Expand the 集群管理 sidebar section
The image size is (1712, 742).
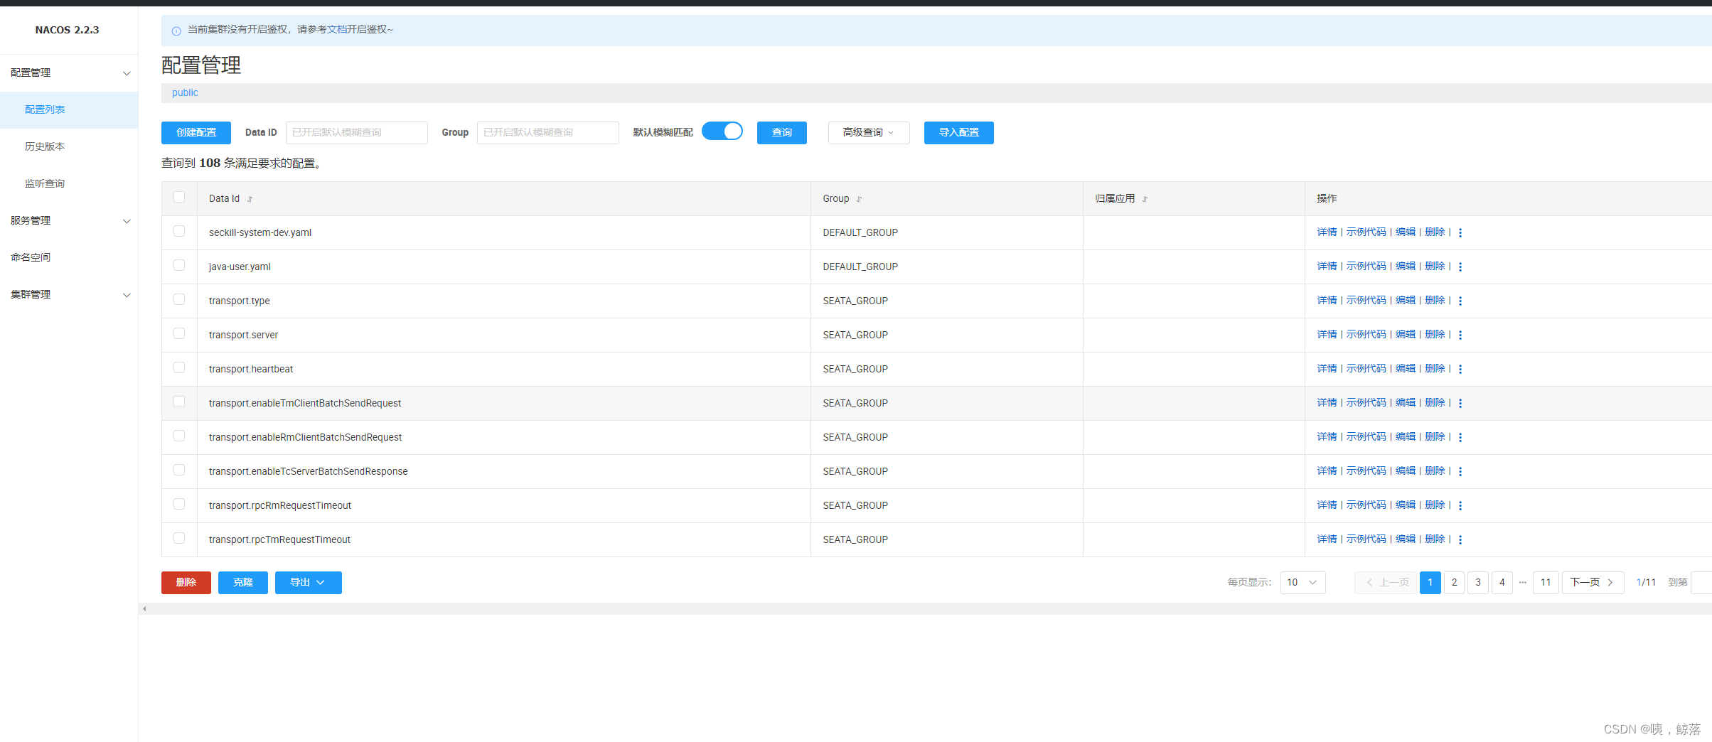point(69,294)
